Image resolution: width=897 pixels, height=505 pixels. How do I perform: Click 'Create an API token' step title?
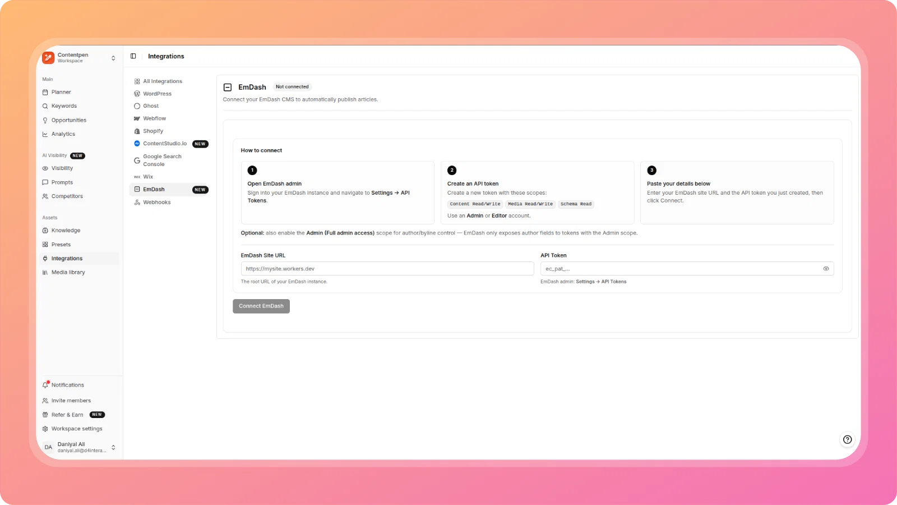(473, 183)
